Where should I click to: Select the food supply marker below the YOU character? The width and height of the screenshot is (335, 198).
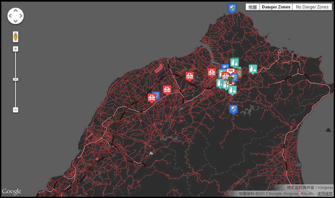tap(232, 90)
